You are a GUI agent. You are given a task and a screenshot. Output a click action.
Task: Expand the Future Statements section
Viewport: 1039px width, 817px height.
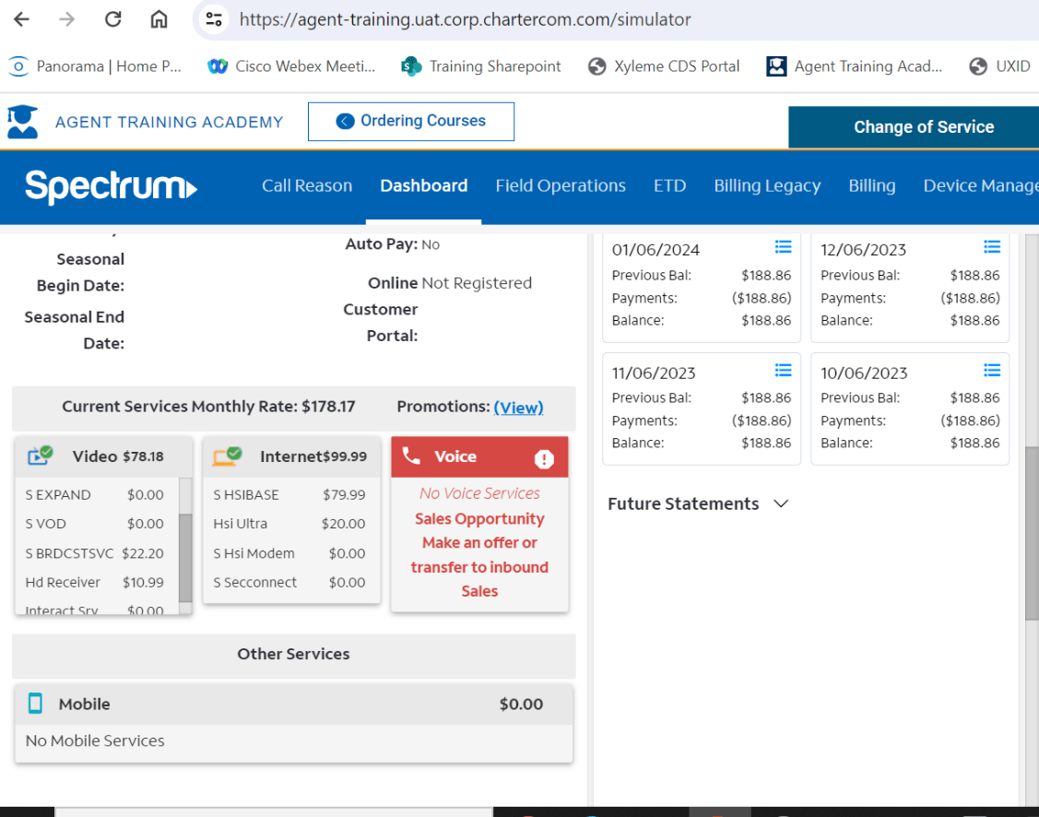pyautogui.click(x=781, y=503)
